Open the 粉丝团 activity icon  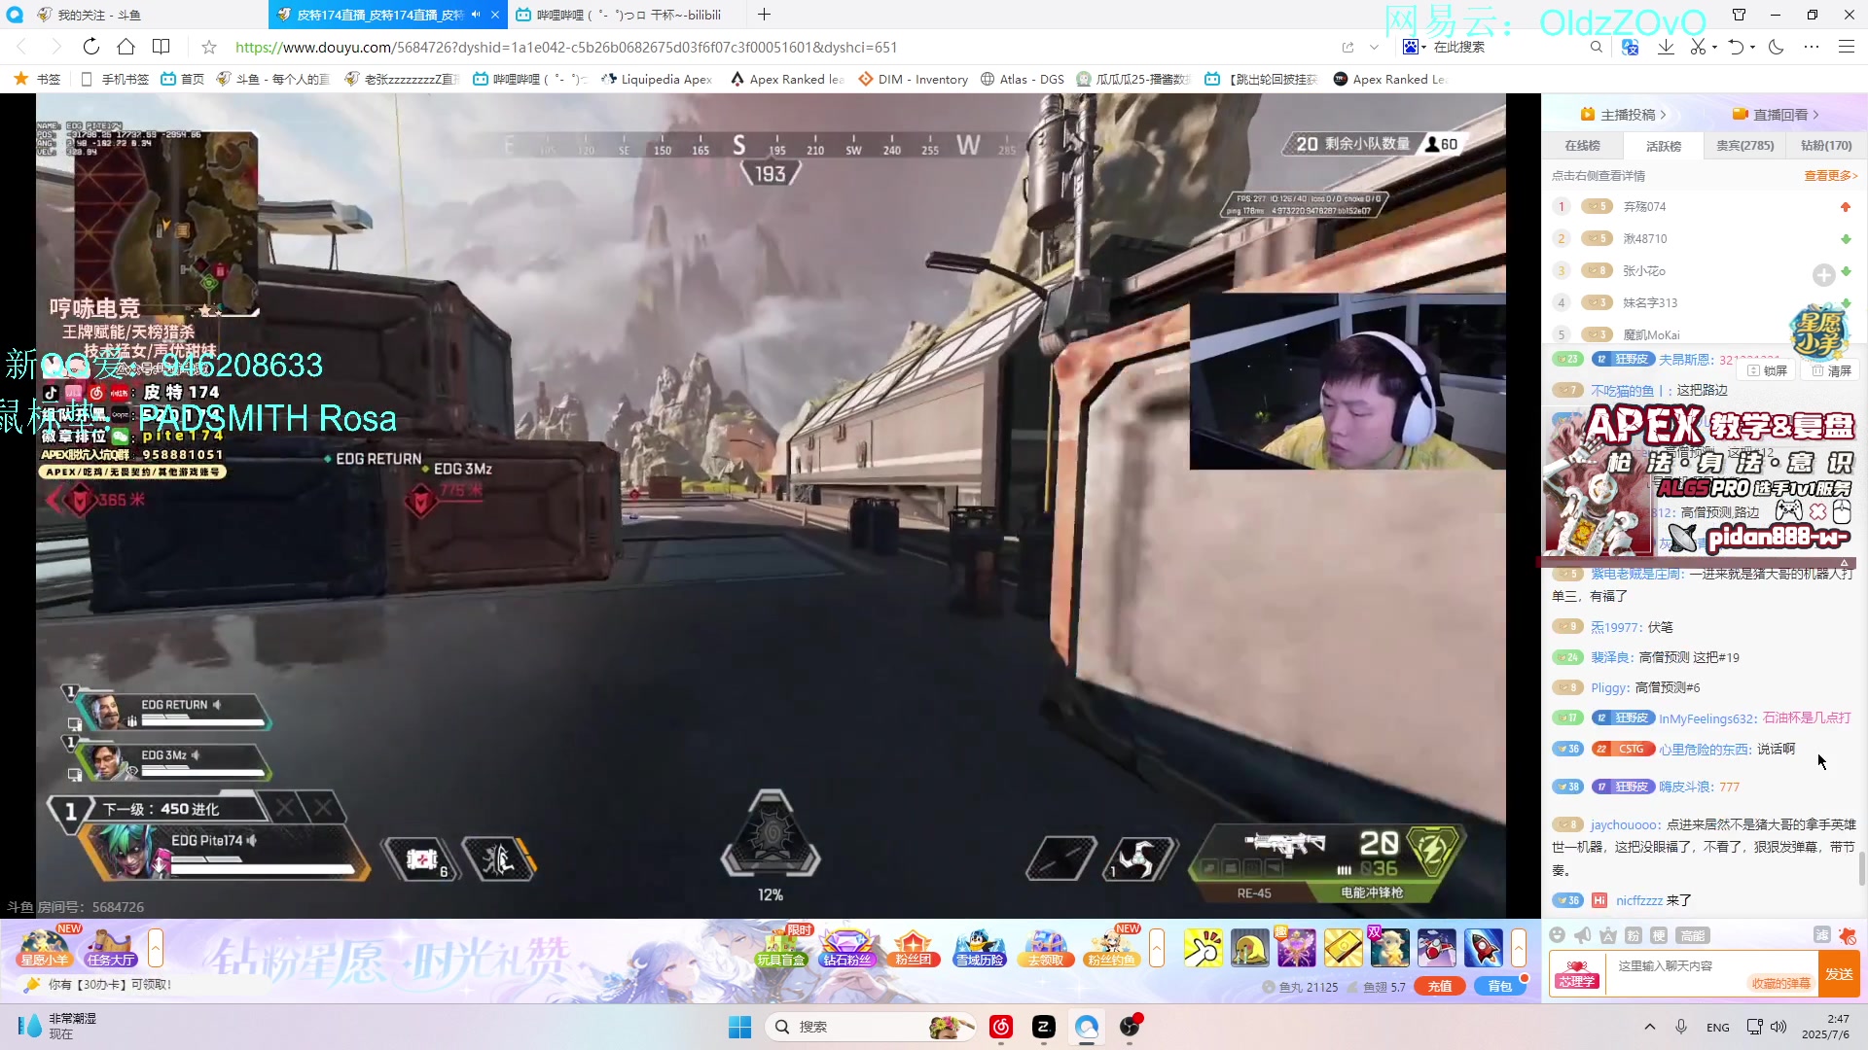coord(913,947)
